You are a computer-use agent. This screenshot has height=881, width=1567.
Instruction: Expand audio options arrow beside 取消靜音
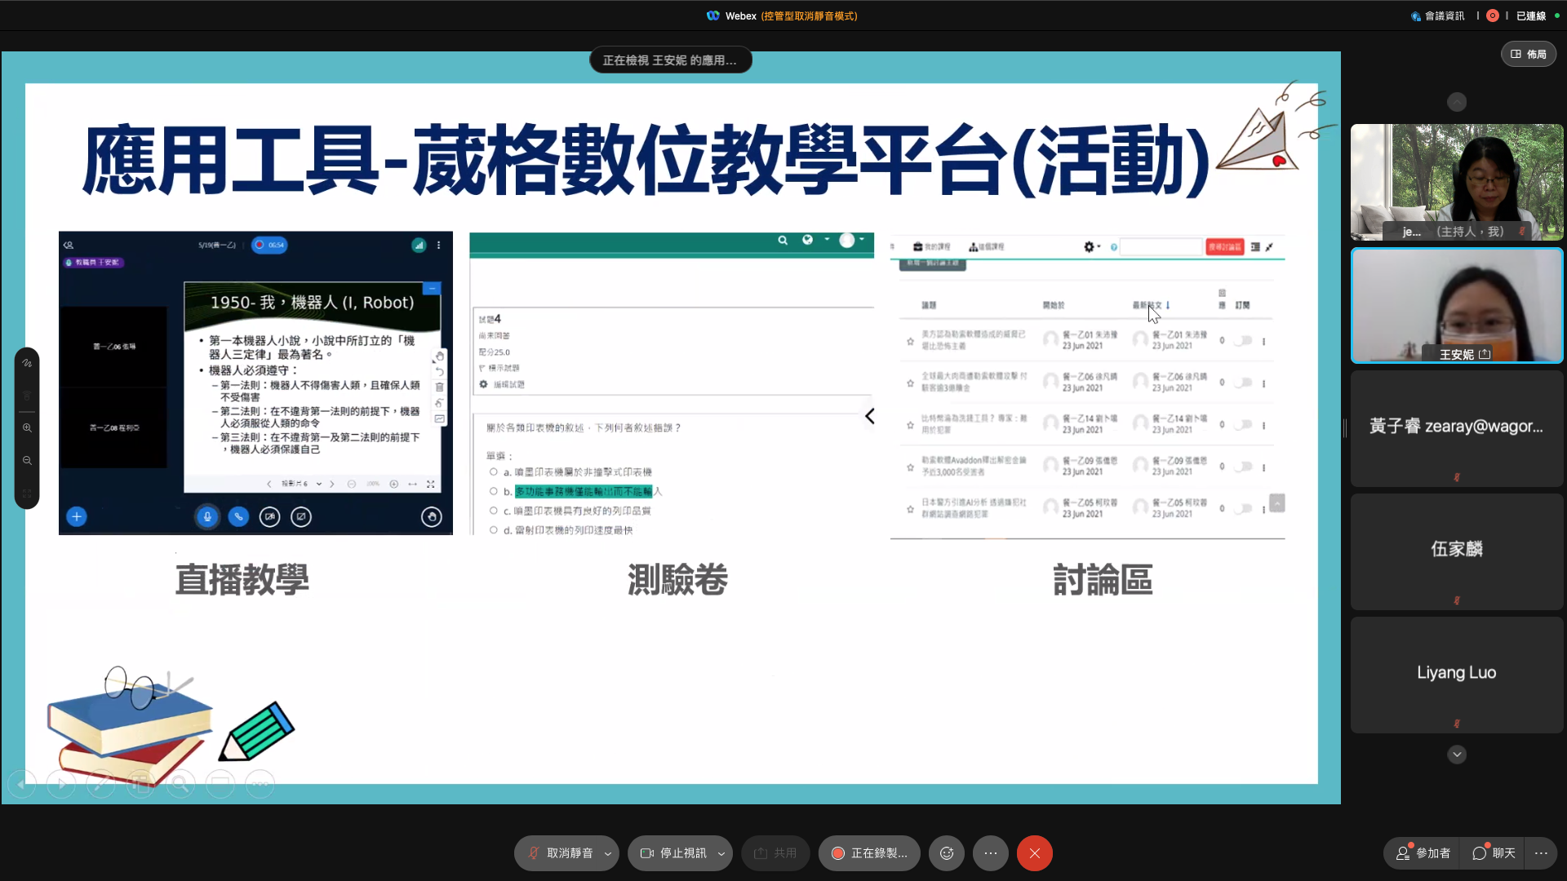pos(608,854)
